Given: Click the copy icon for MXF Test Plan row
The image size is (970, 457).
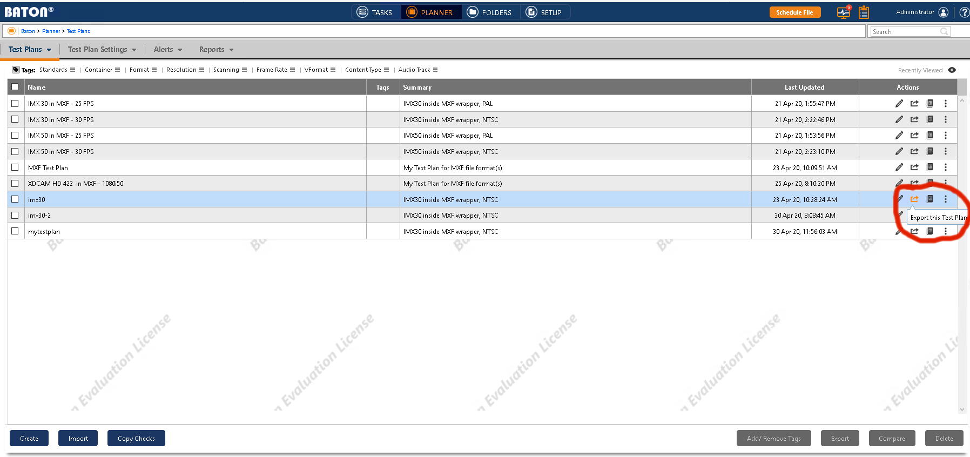Looking at the screenshot, I should click(x=929, y=167).
